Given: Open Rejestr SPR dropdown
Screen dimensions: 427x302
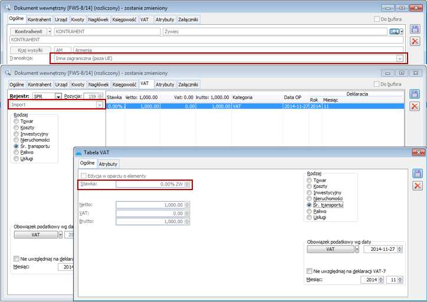Looking at the screenshot, I should pos(58,97).
